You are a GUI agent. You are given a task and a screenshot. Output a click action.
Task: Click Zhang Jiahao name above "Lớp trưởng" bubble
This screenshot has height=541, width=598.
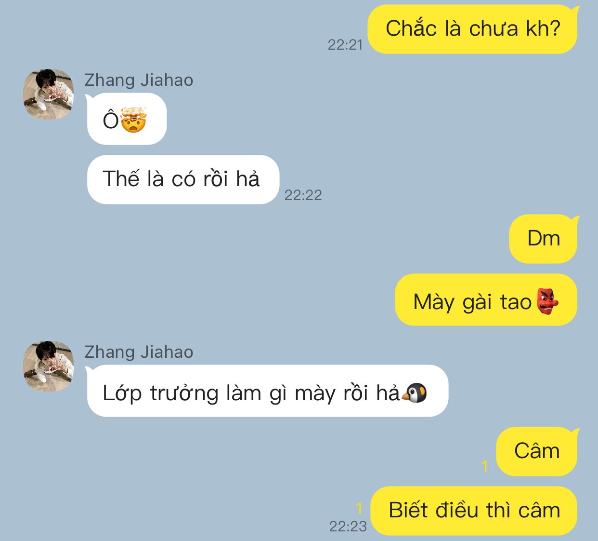139,352
